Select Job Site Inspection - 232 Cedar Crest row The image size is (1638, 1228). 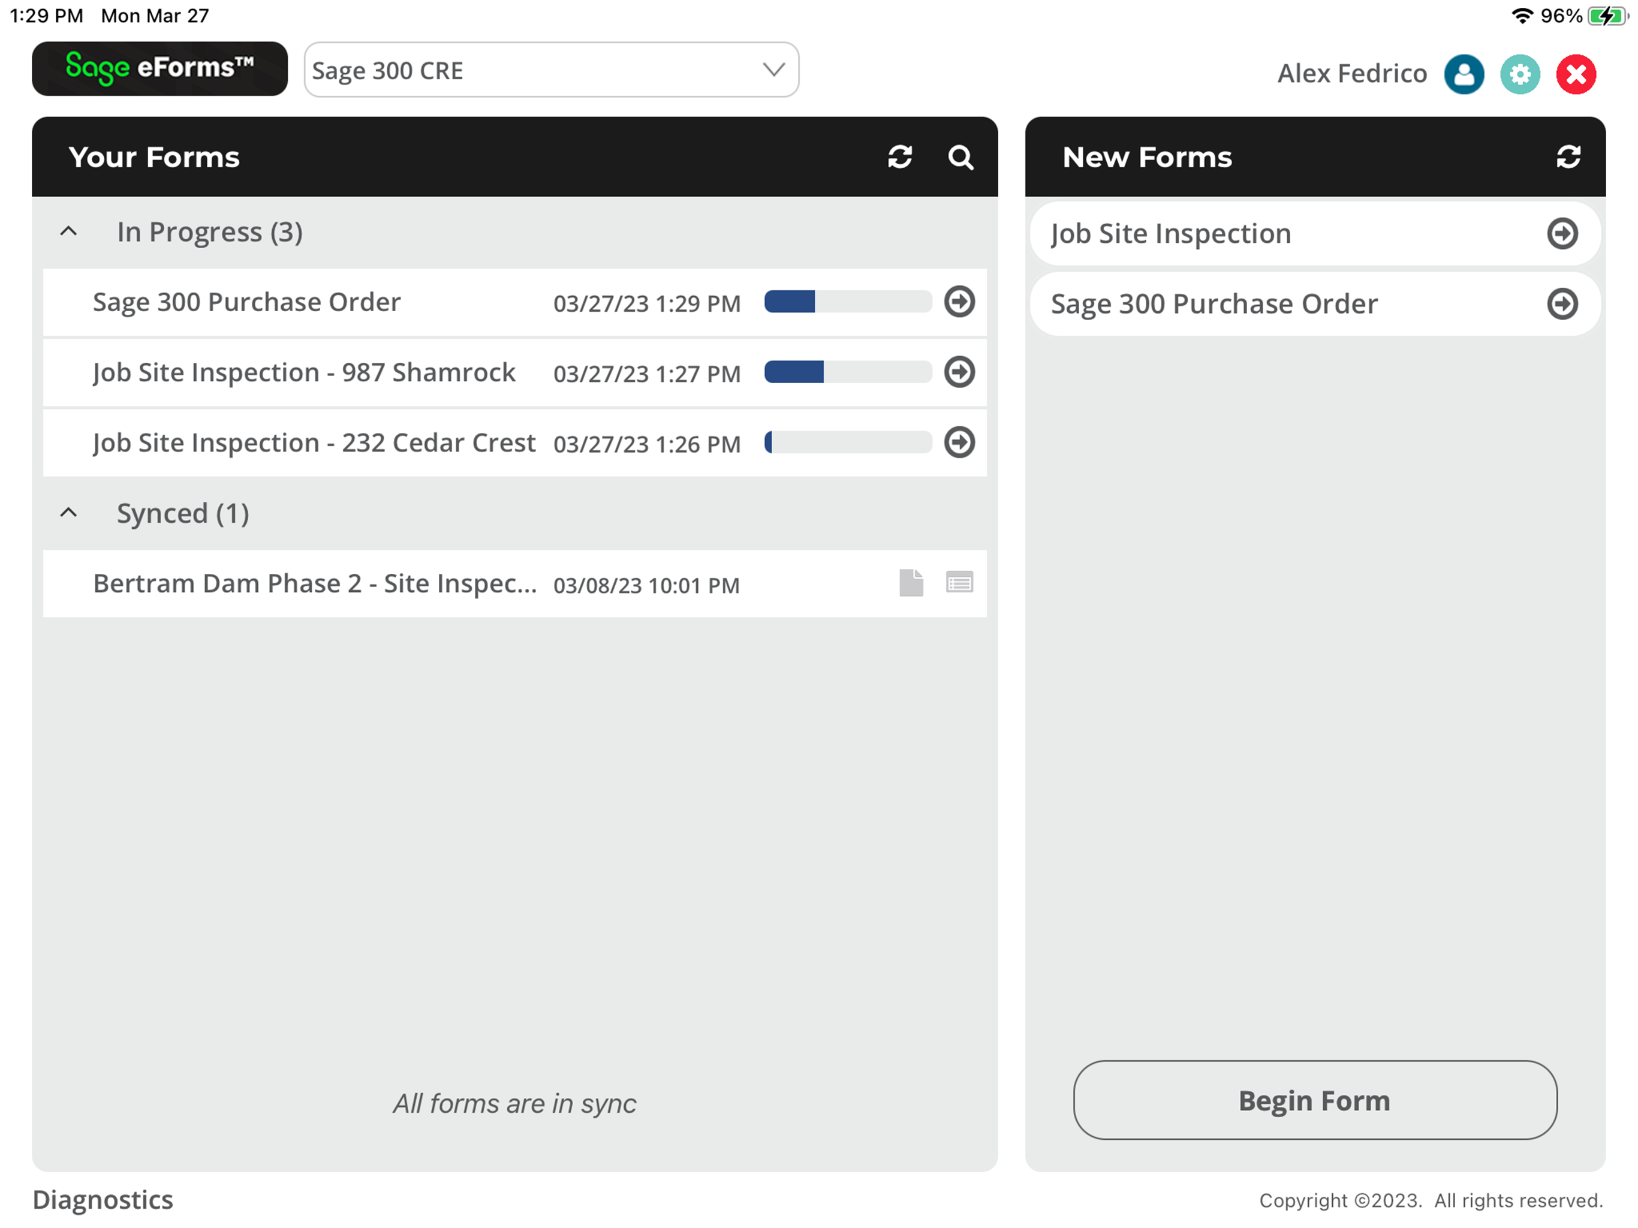(x=514, y=443)
